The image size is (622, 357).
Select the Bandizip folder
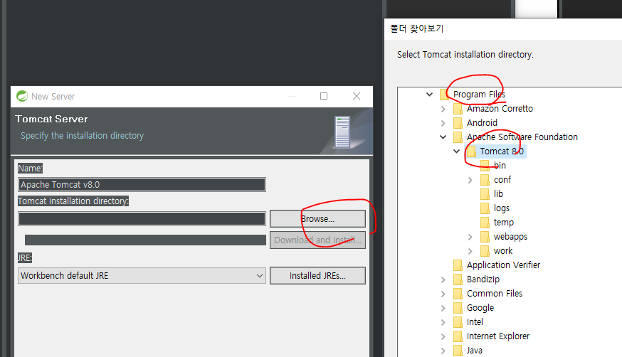point(483,279)
